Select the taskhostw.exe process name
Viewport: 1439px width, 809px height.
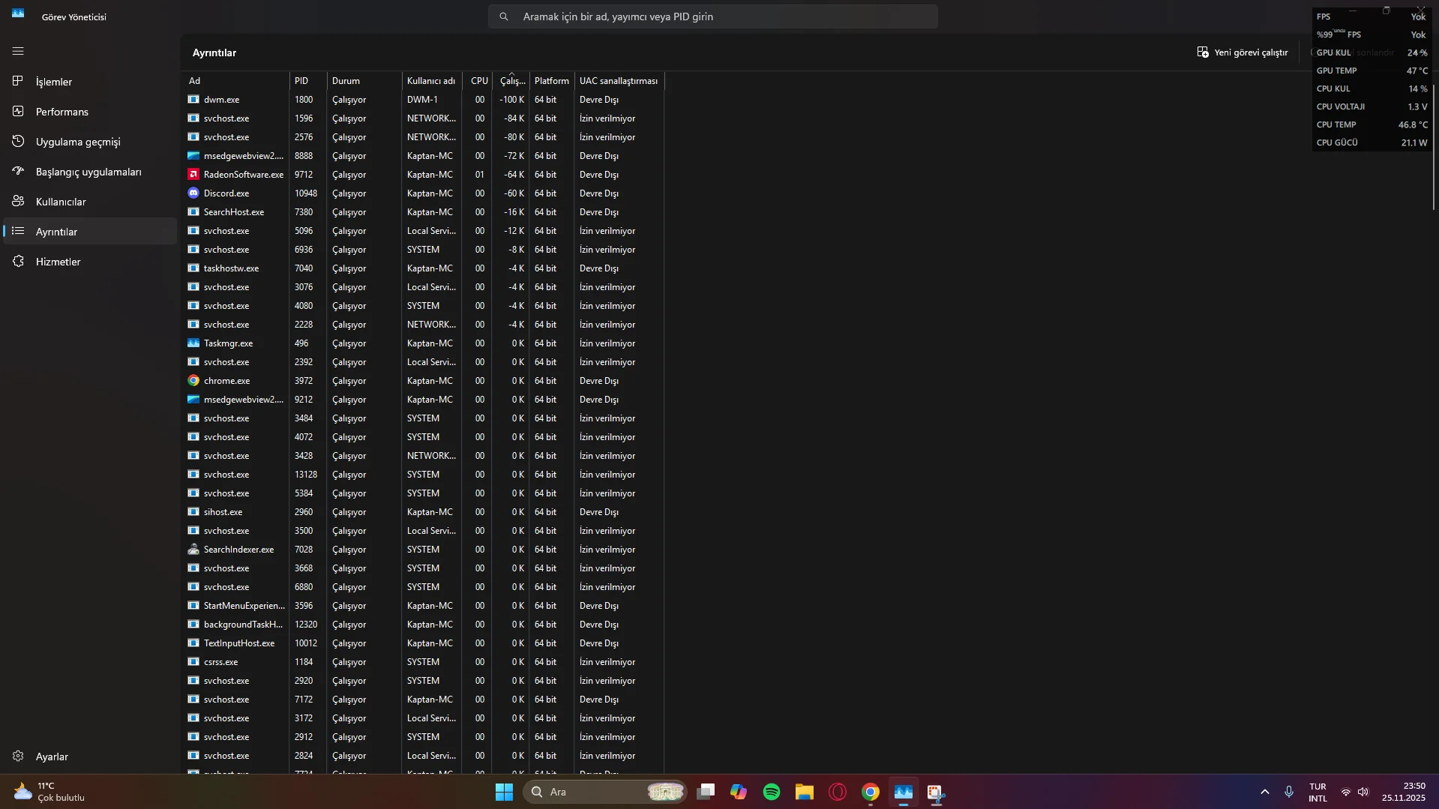pos(231,268)
